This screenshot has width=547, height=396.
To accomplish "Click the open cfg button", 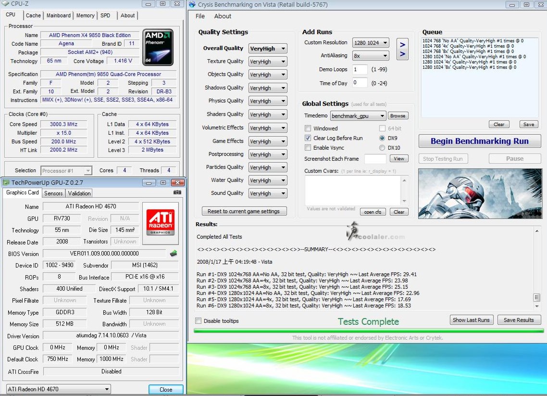I will [x=373, y=212].
